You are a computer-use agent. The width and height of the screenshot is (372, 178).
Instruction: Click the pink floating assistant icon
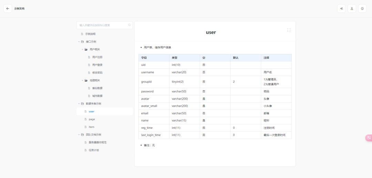point(369,138)
